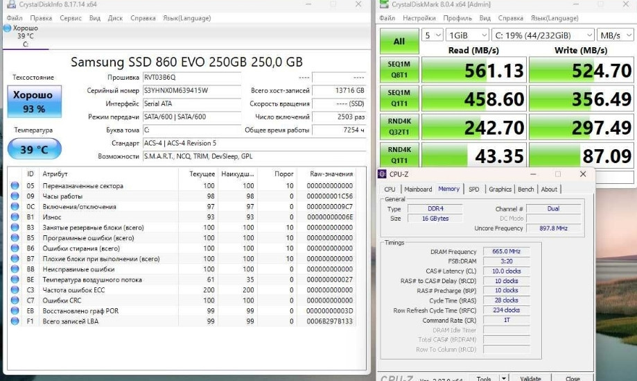The width and height of the screenshot is (637, 381).
Task: Run the SEQ1M Q8T1 test
Action: point(399,69)
